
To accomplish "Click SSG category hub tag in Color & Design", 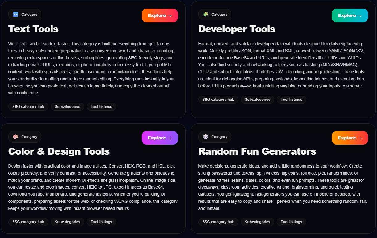I will (28, 222).
